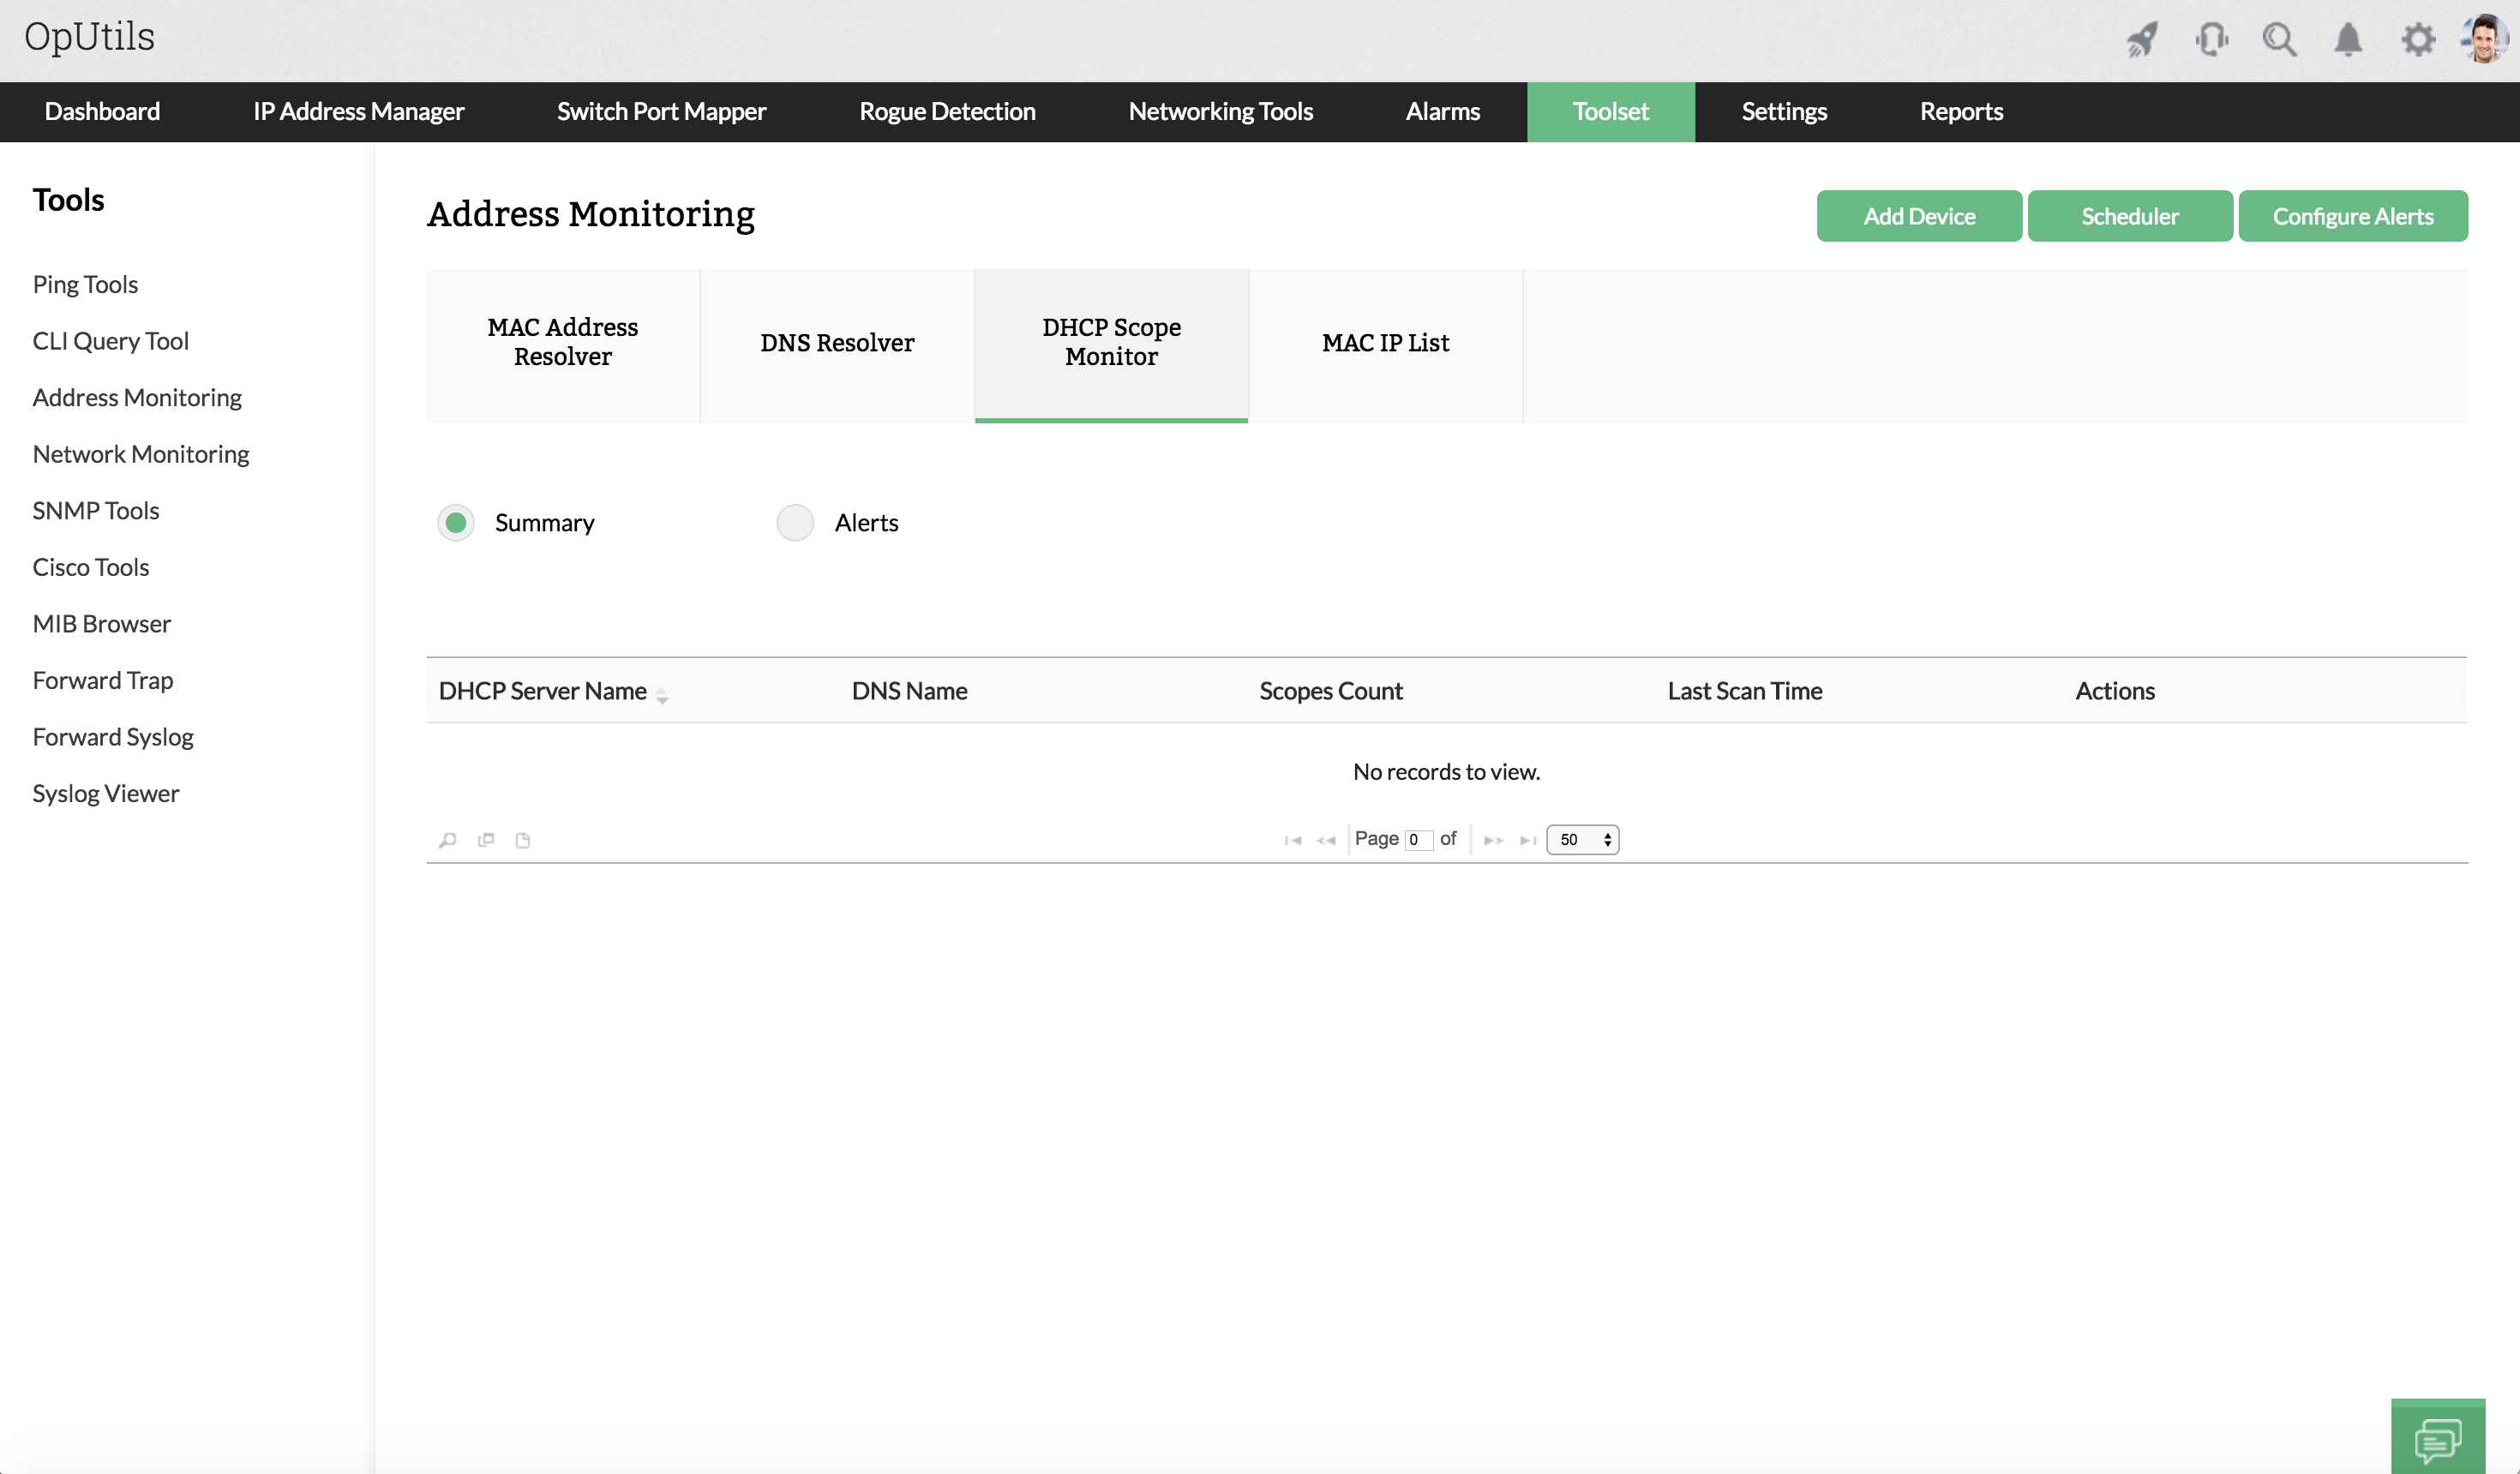The image size is (2520, 1474).
Task: Click the rocket quick-start icon
Action: point(2142,40)
